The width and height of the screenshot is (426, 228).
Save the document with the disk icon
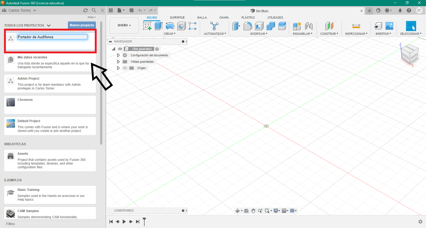click(132, 10)
